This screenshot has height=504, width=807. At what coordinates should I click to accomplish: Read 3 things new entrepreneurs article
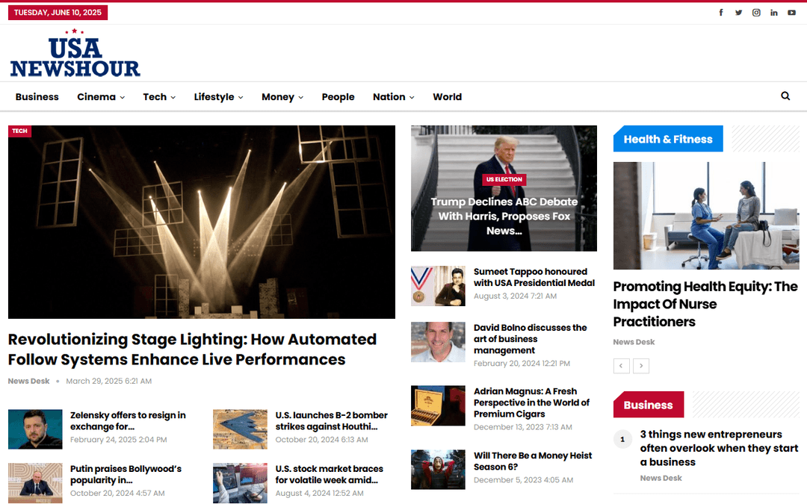pos(719,448)
